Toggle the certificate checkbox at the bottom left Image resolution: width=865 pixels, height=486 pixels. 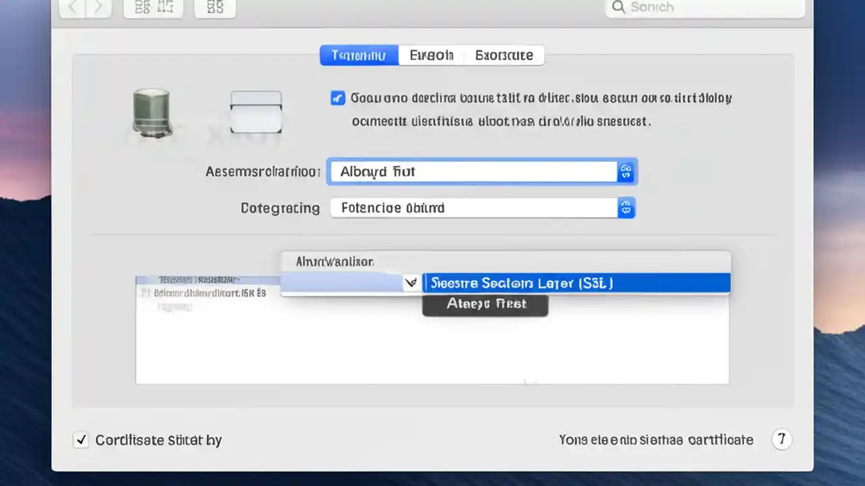tap(80, 439)
